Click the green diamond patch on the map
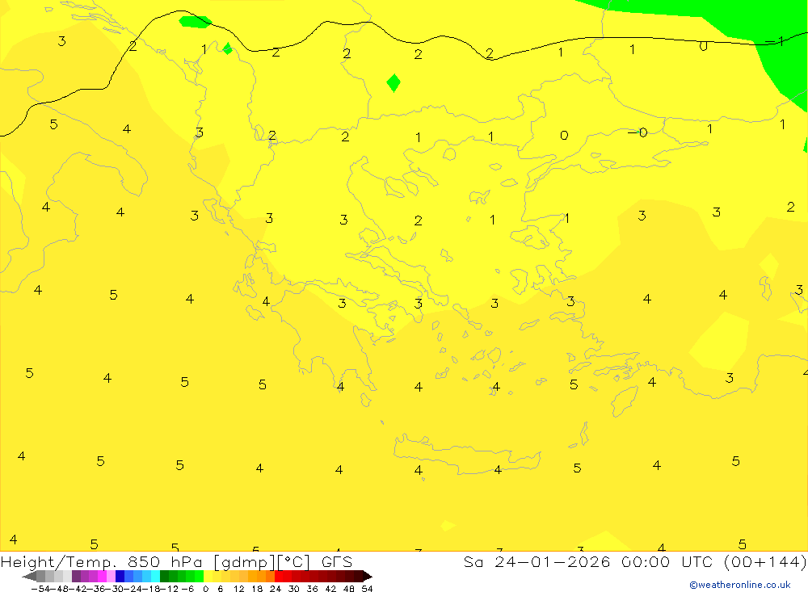Screen dimensions: 808x592 [393, 82]
